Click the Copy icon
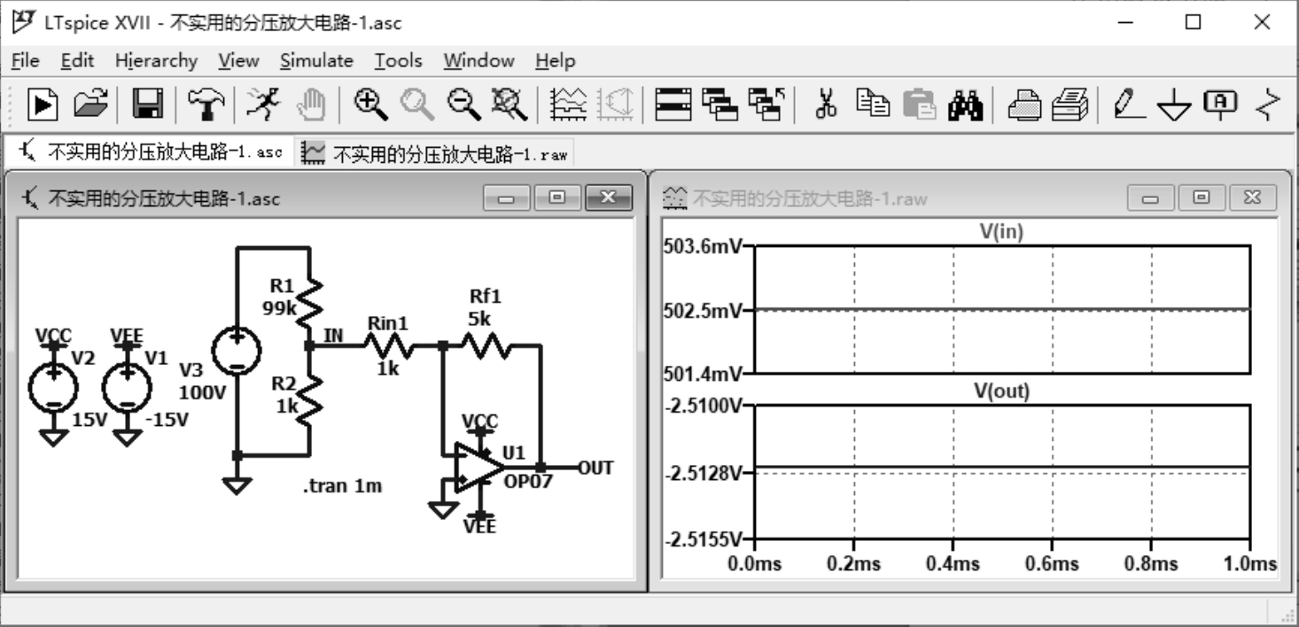 coord(873,104)
